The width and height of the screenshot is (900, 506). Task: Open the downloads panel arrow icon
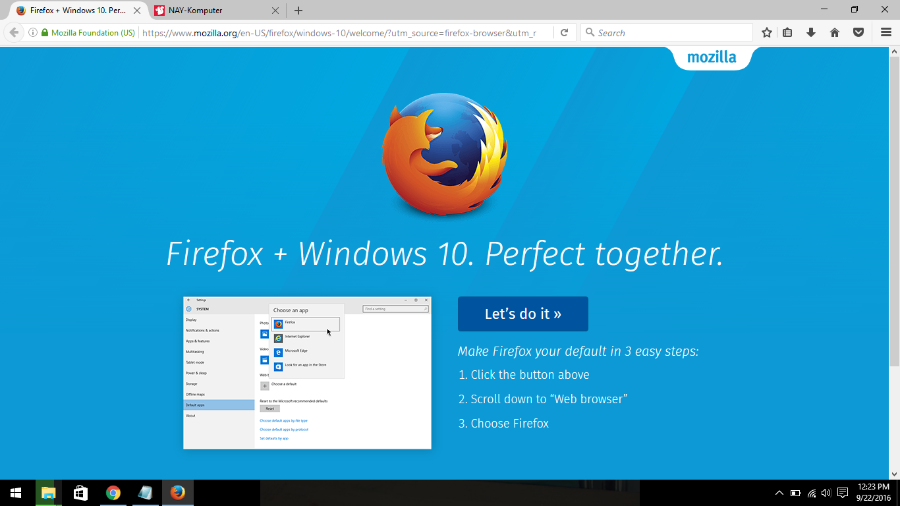pos(811,32)
